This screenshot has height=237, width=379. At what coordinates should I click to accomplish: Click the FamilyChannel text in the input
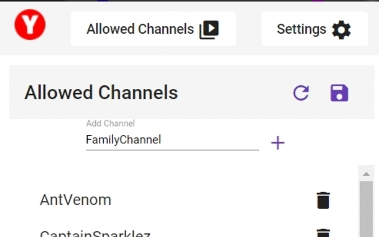pos(123,140)
